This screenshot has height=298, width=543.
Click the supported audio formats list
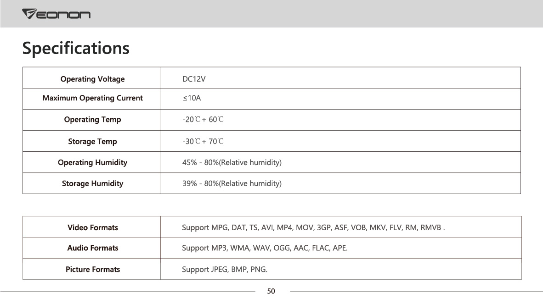265,248
